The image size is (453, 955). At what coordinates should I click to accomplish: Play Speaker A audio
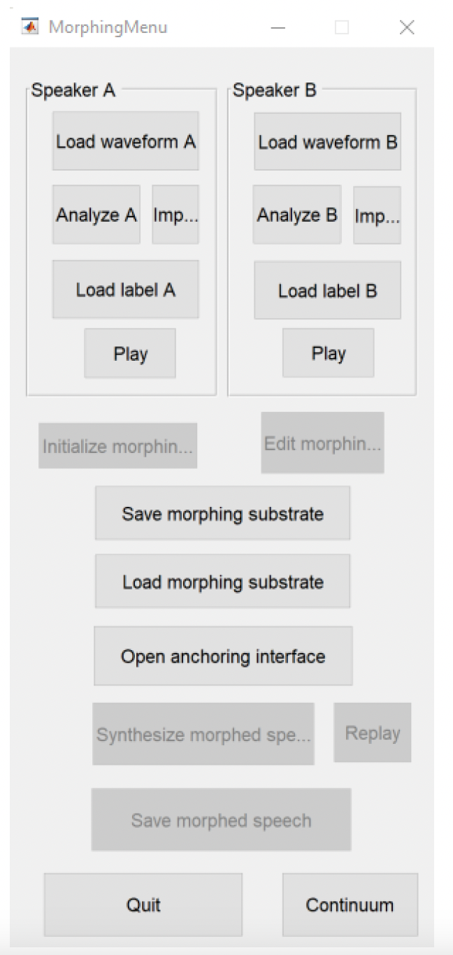coord(130,353)
